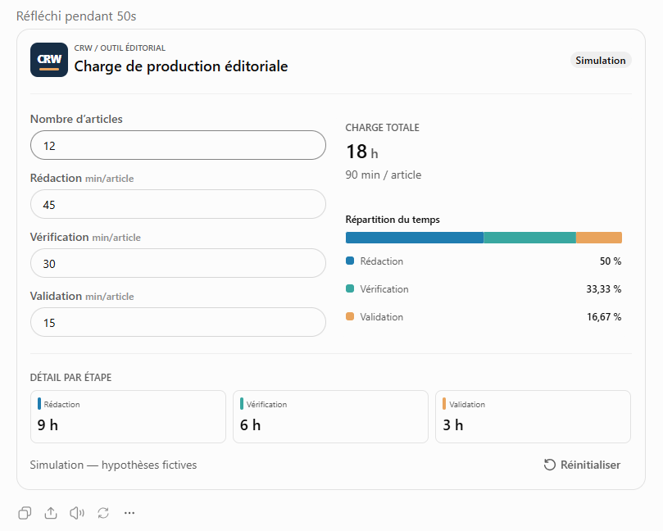Click the '33,33 %' Vérification percentage
The image size is (663, 531).
point(604,289)
